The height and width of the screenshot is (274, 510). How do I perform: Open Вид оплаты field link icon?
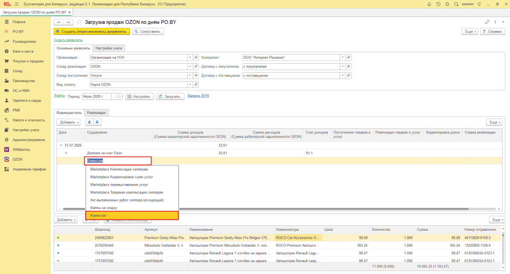coord(196,85)
